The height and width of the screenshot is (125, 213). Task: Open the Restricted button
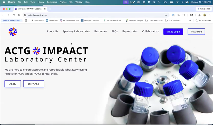196,32
